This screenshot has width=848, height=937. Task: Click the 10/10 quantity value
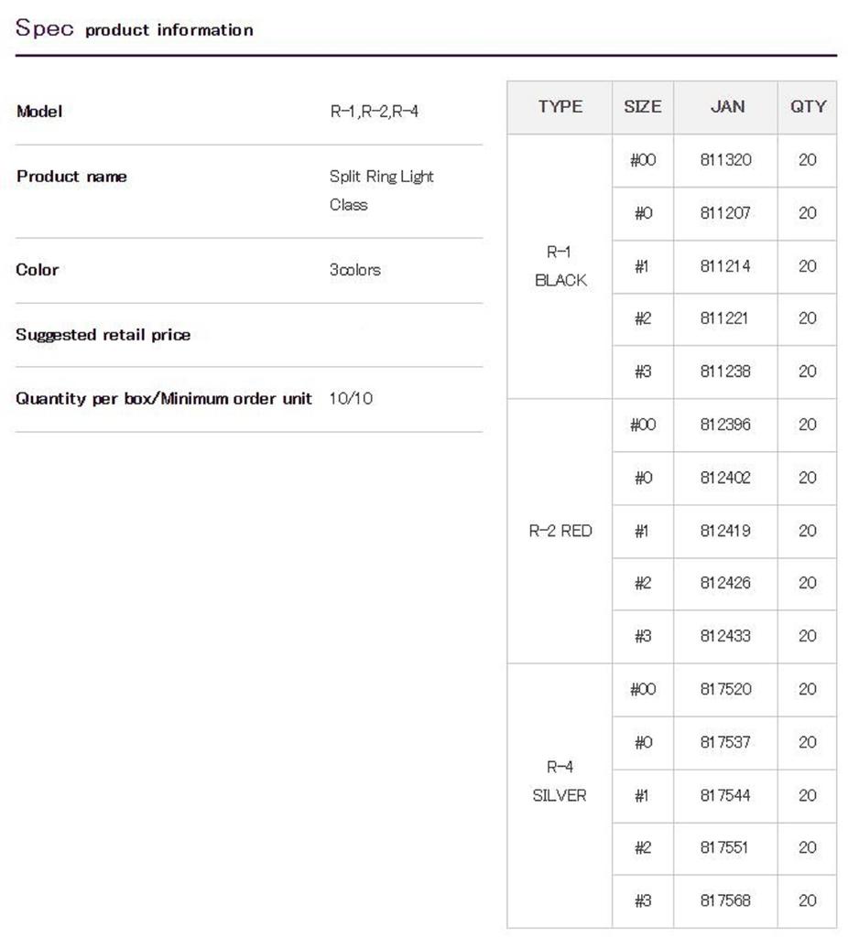tap(351, 399)
